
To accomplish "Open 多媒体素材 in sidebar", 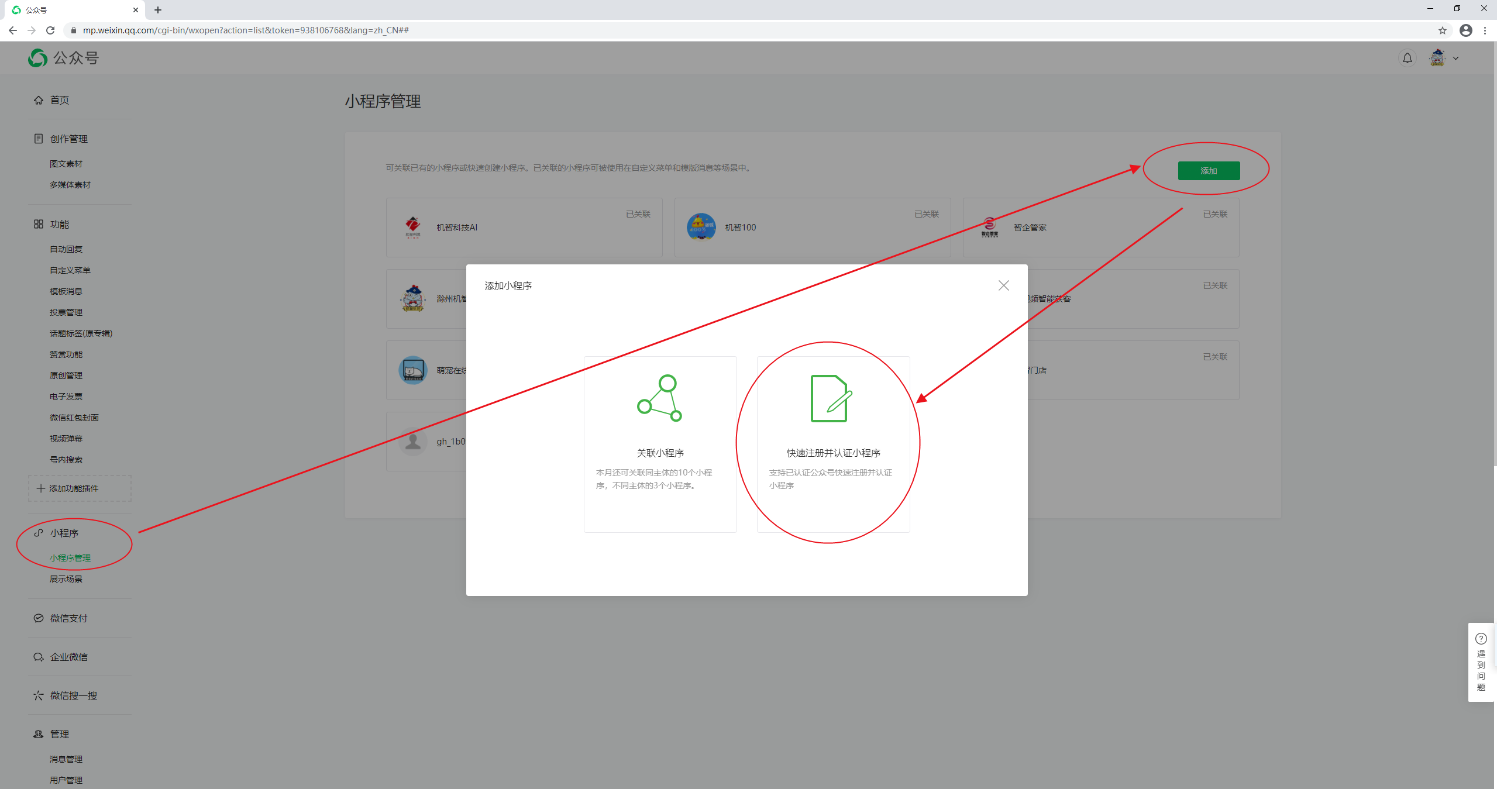I will [70, 185].
